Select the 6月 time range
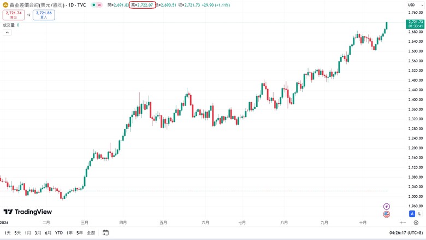The width and height of the screenshot is (426, 240). (x=48, y=233)
